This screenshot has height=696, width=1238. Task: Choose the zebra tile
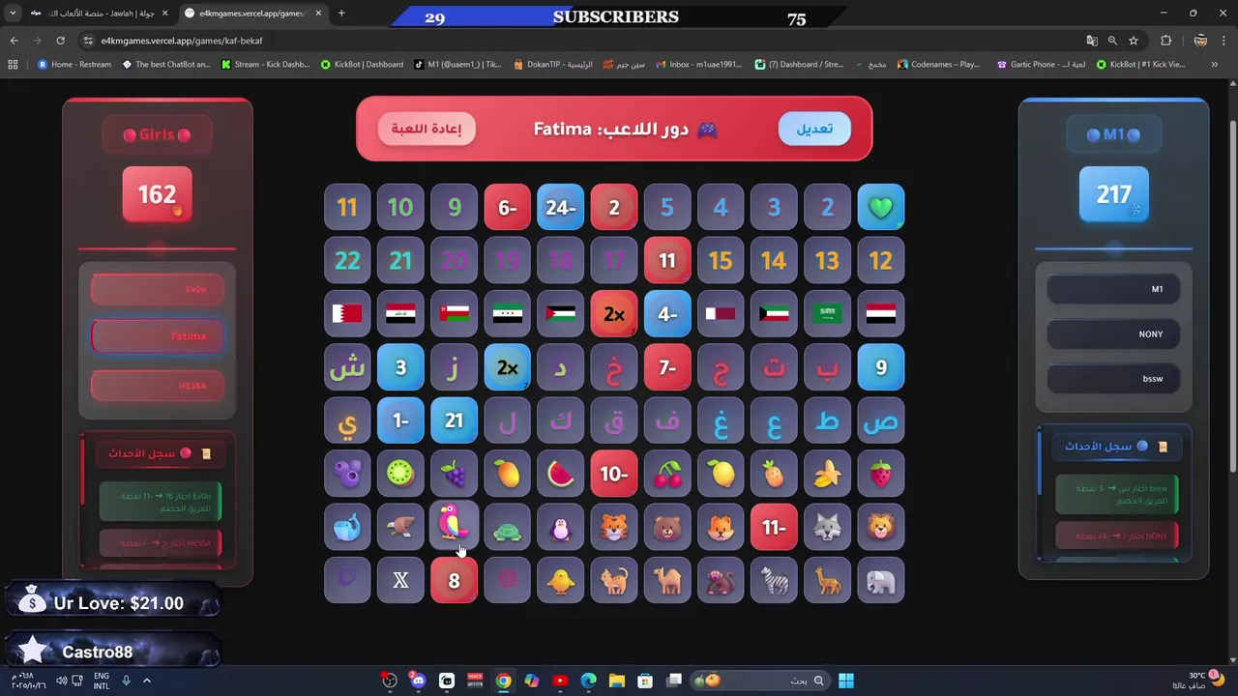coord(774,580)
